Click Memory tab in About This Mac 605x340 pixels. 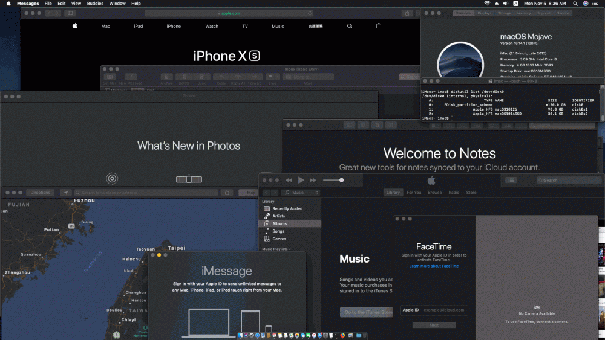click(x=523, y=13)
